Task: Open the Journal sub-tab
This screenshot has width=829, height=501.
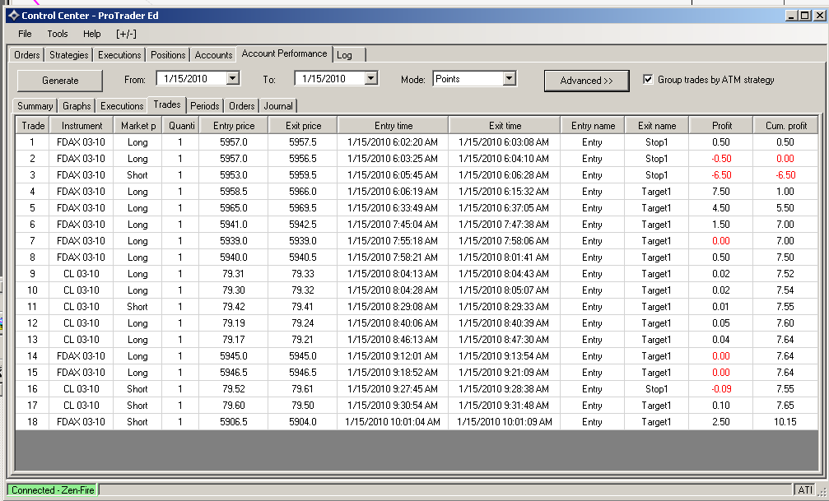Action: tap(278, 106)
